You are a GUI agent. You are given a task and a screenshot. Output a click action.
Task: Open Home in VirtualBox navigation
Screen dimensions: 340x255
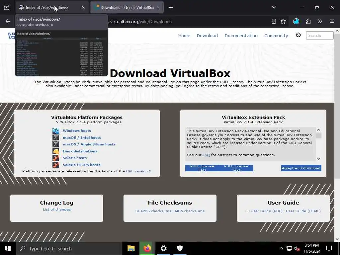coord(184,36)
